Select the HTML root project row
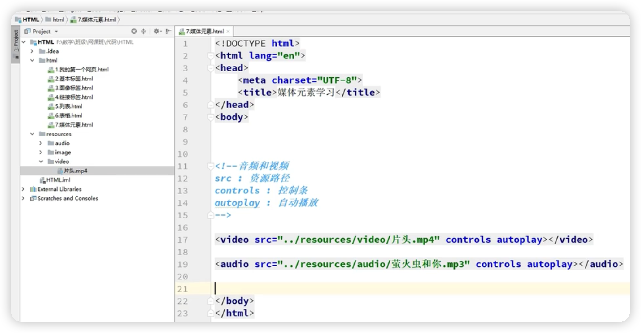This screenshot has height=333, width=641. point(97,42)
